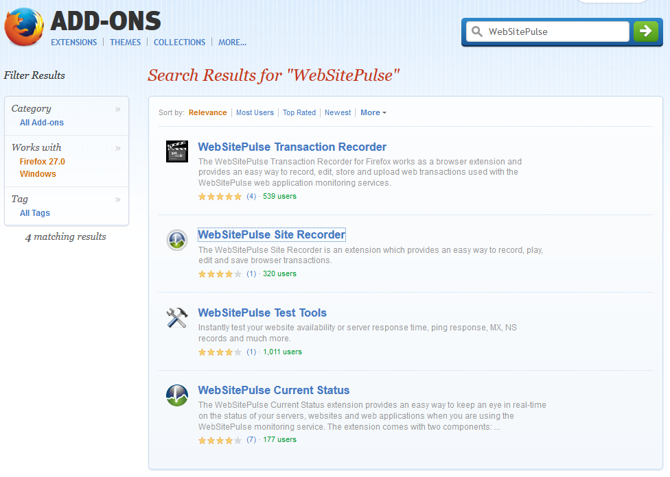Click the '320 users' text
Viewport: 670px width, 477px height.
279,274
